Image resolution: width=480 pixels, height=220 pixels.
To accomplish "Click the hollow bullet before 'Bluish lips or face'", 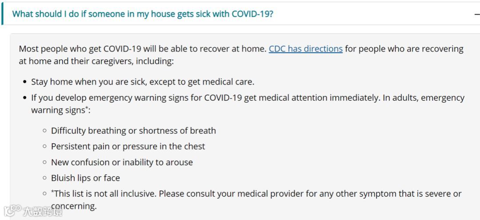I will tap(45, 178).
